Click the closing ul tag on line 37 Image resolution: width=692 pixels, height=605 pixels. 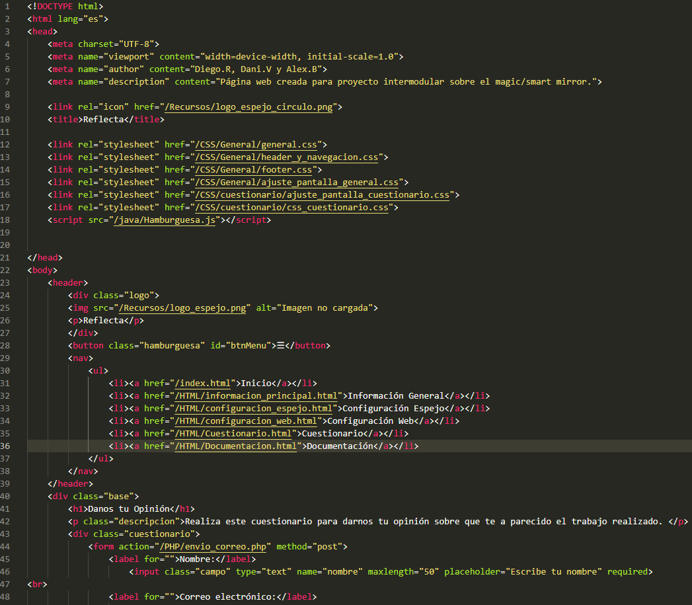point(101,460)
